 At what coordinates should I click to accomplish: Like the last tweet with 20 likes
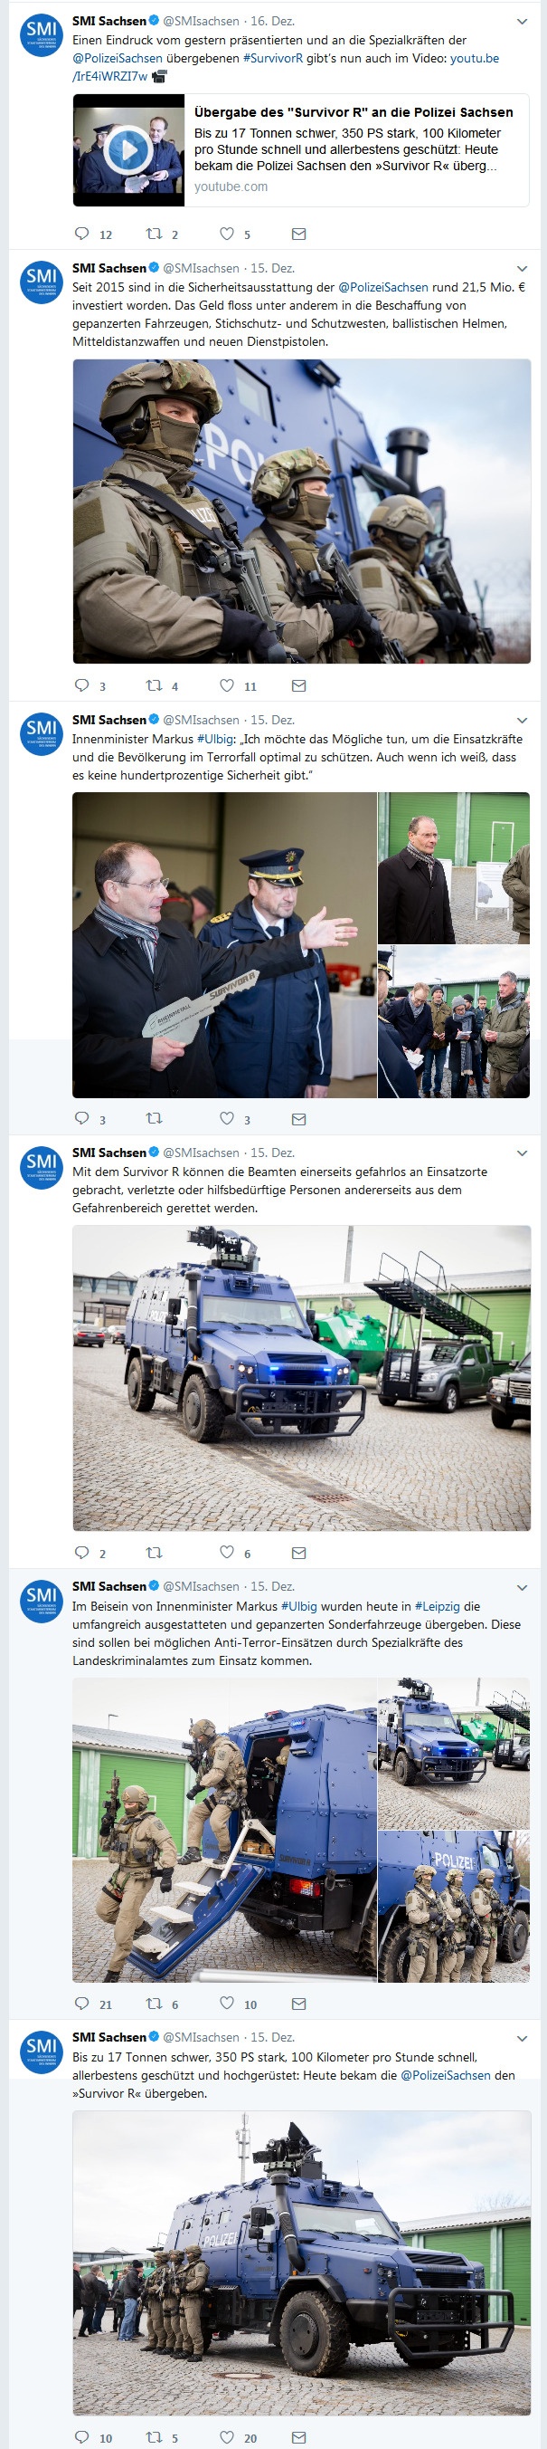pyautogui.click(x=227, y=2436)
